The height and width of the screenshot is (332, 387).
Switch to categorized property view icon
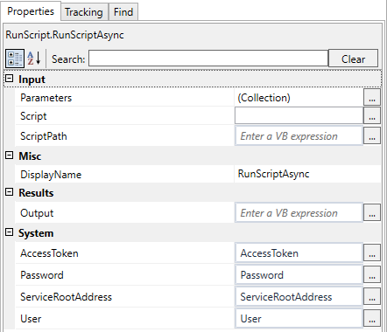(x=15, y=59)
